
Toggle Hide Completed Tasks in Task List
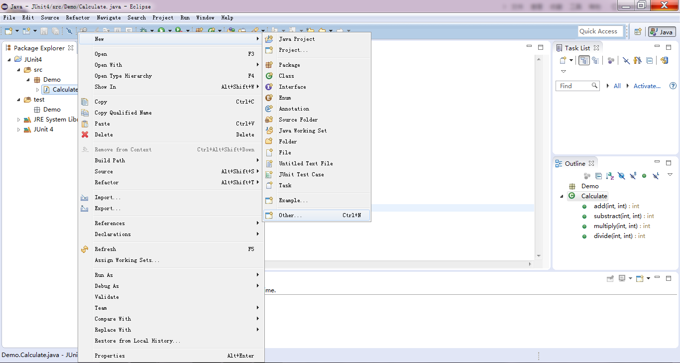click(626, 60)
